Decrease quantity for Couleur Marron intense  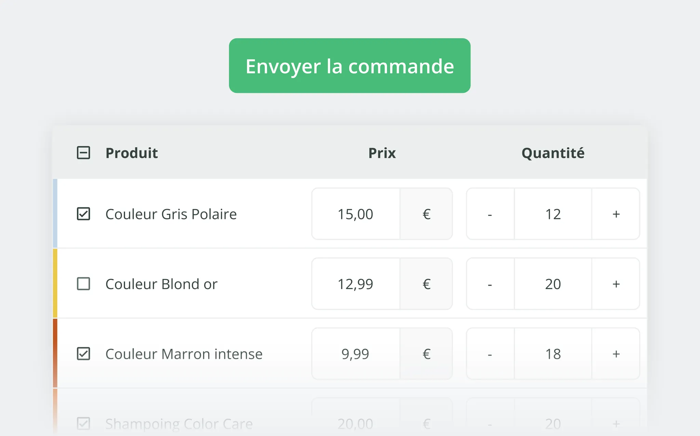click(x=490, y=354)
